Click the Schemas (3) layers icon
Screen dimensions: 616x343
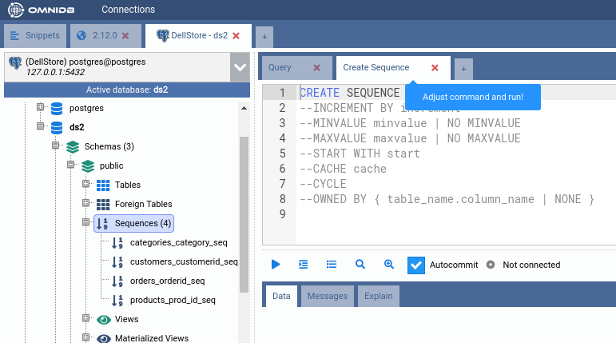click(73, 147)
